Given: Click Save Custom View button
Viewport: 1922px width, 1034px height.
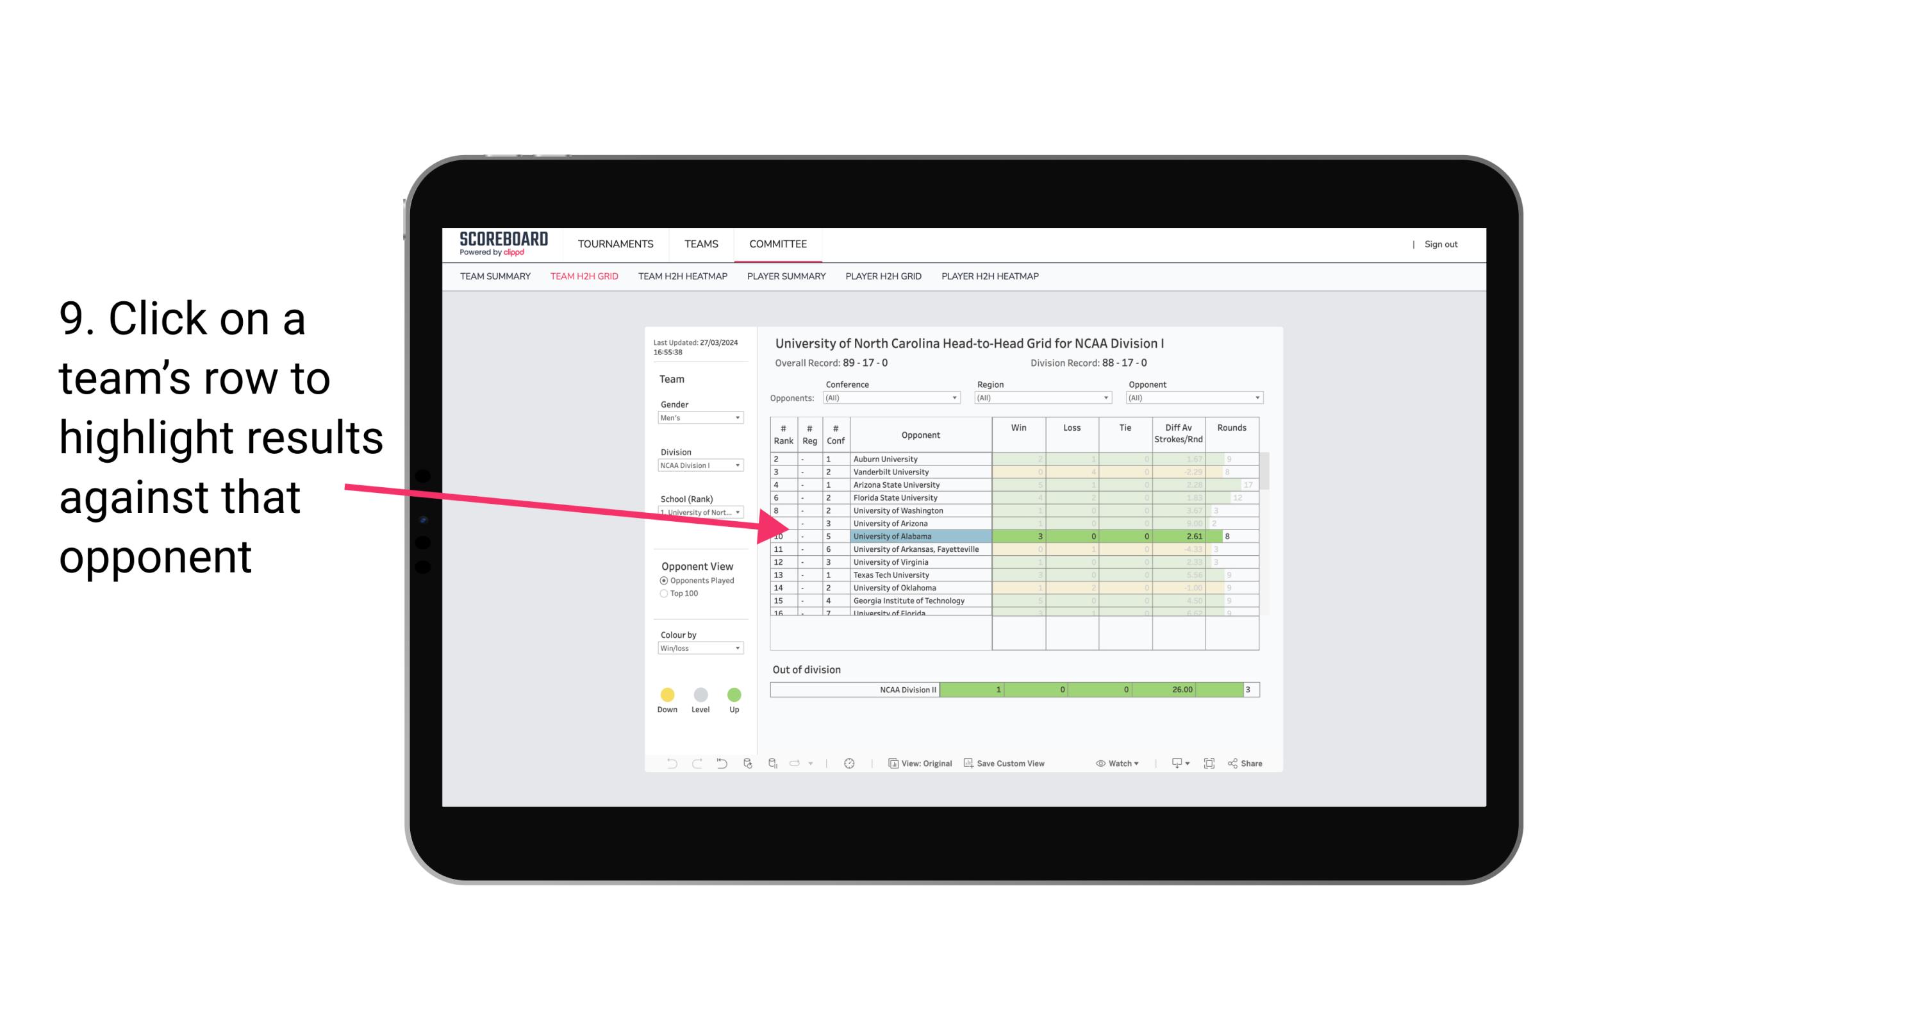Looking at the screenshot, I should (x=1008, y=764).
